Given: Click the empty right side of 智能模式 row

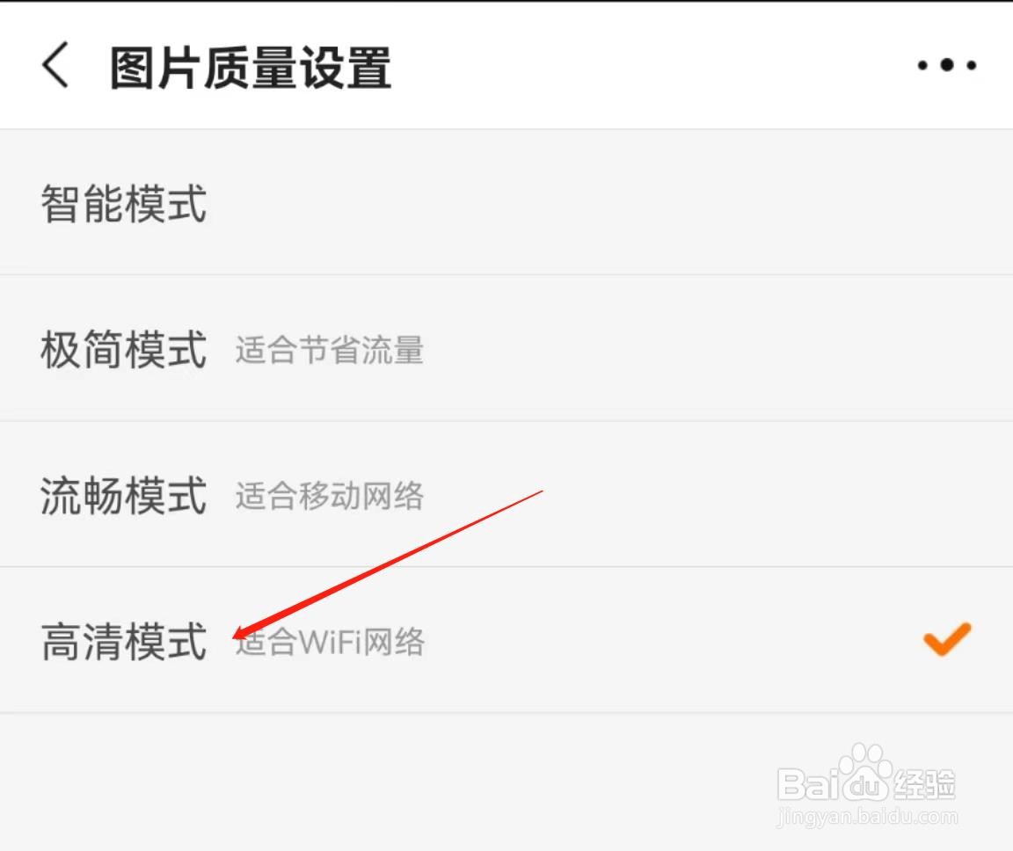Looking at the screenshot, I should pos(711,202).
